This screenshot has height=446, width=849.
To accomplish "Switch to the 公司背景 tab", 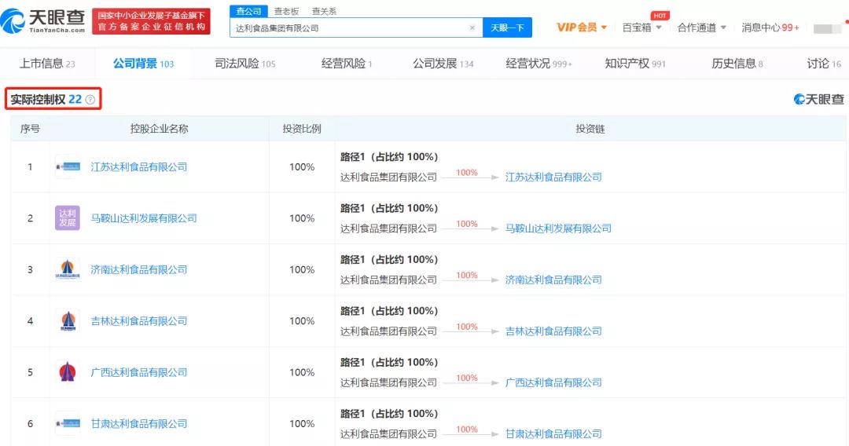I will point(144,64).
